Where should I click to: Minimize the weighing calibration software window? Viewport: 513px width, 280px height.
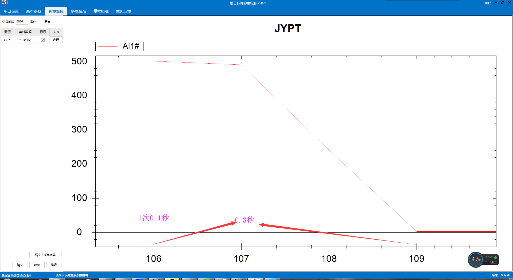(496, 3)
